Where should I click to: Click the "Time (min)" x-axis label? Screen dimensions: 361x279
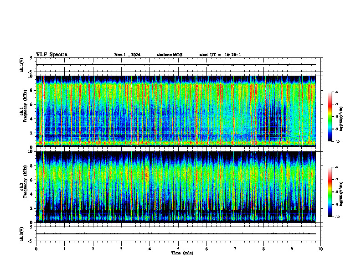[x=182, y=253]
